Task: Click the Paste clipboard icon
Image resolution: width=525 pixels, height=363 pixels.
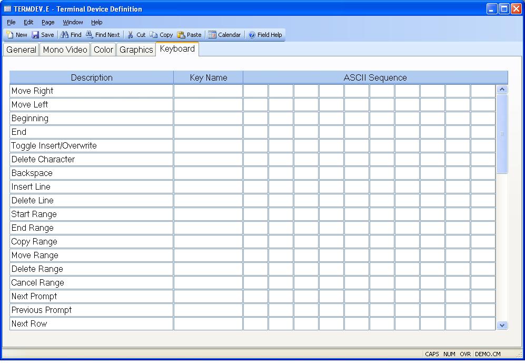Action: pyautogui.click(x=181, y=35)
